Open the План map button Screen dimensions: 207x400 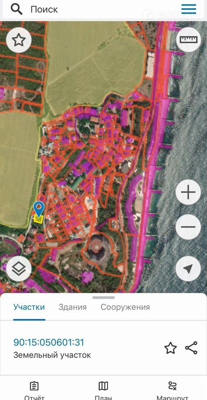[x=103, y=391]
